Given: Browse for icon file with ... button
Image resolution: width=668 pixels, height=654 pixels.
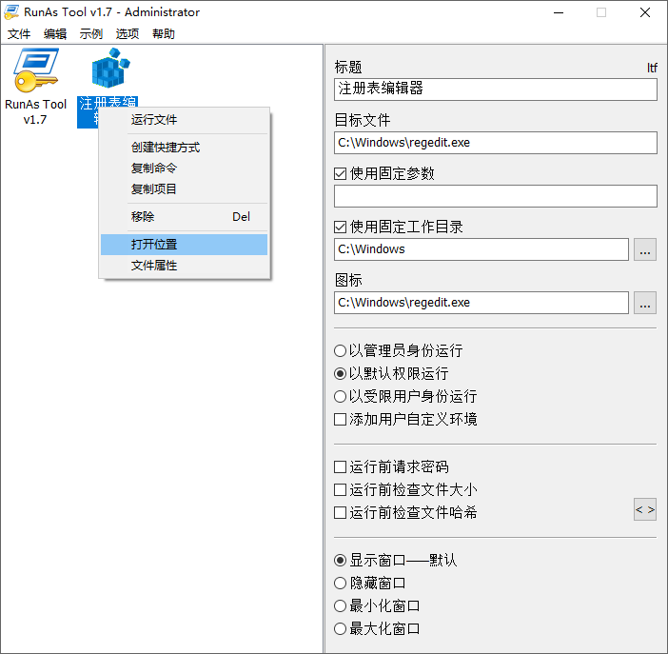Looking at the screenshot, I should 645,303.
